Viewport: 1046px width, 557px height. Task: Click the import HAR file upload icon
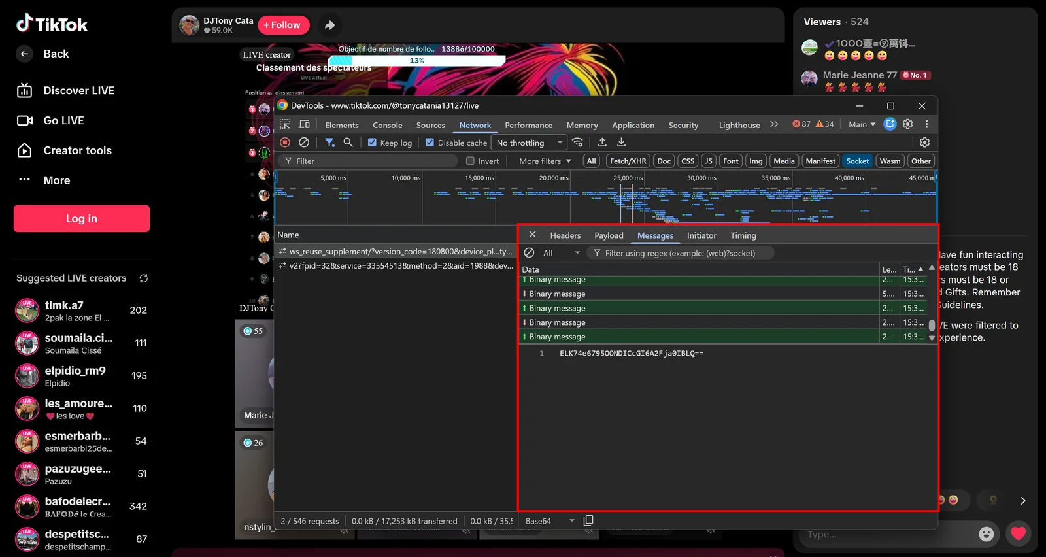(x=602, y=143)
